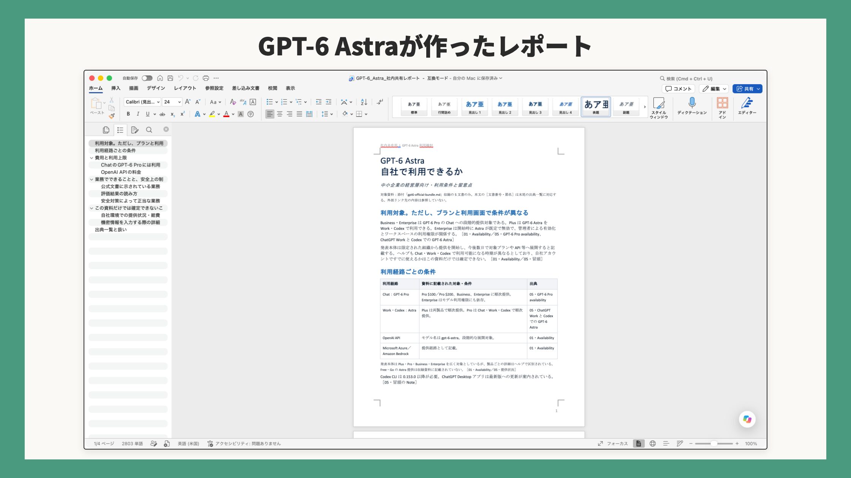Click the Copilot floating button
The height and width of the screenshot is (478, 851).
[747, 419]
